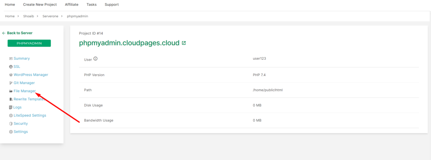Screen dimensions: 431x160
Task: Open phpmyadmin.cloudpages.cloud domain link
Action: [129, 43]
